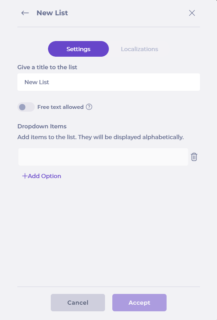Click the footer divider above Cancel button
This screenshot has width=217, height=320.
108,287
